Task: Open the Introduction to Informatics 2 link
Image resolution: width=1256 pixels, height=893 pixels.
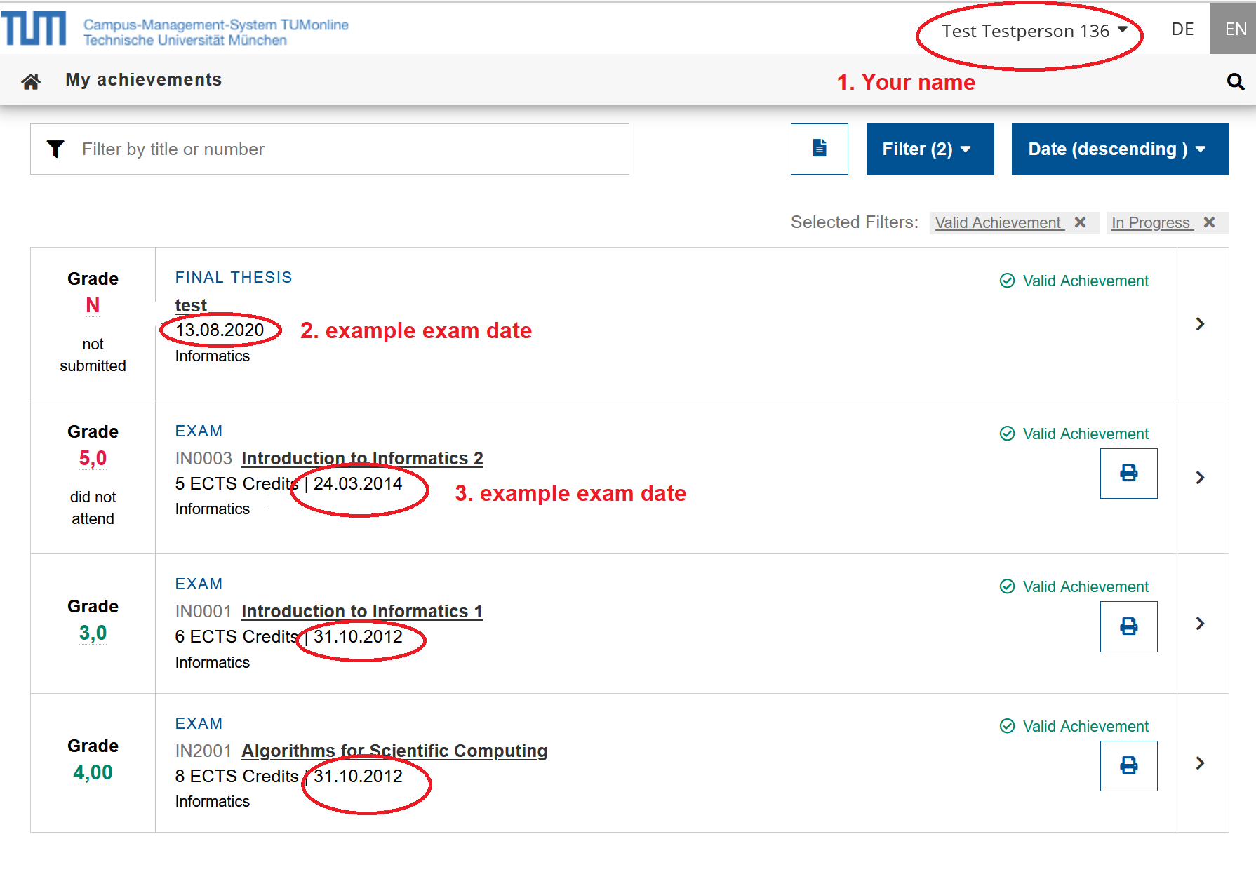Action: (361, 459)
